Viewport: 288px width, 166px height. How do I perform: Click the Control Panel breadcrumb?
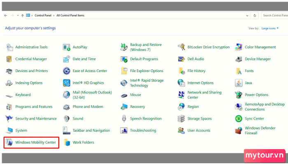[43, 16]
